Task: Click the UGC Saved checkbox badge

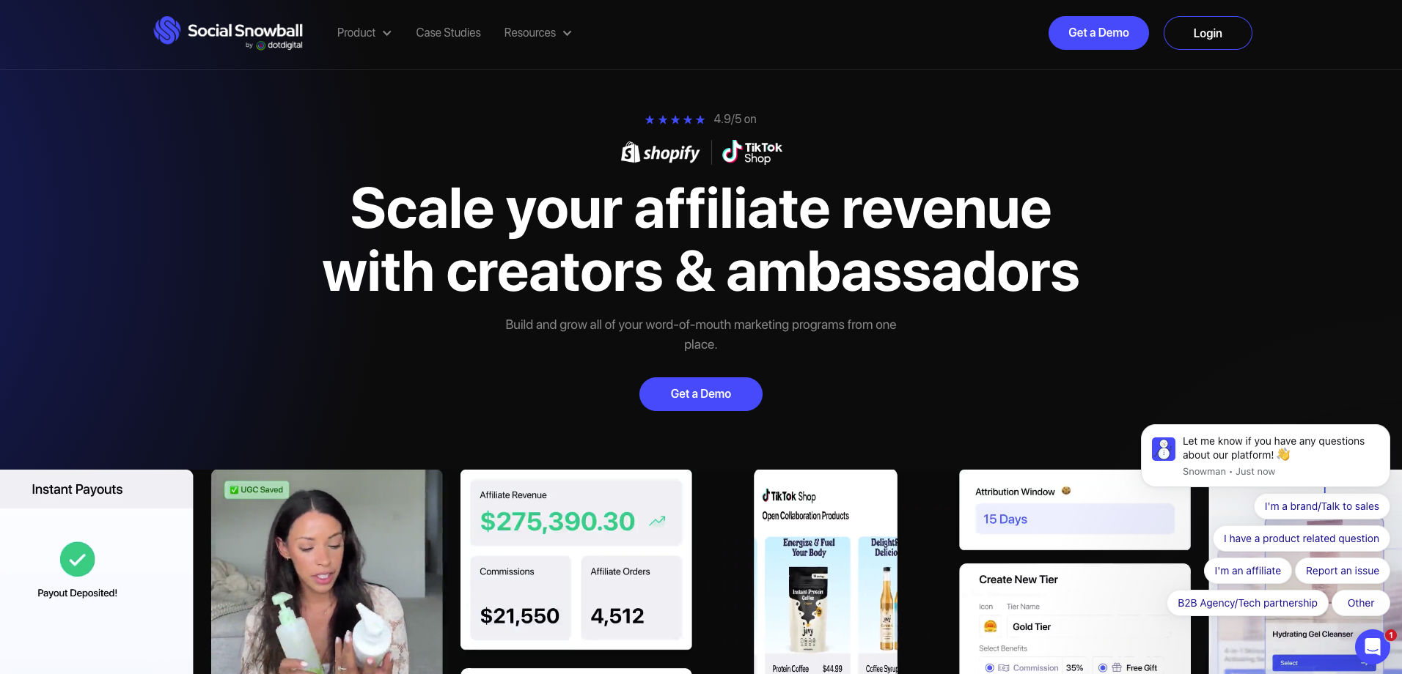Action: tap(257, 489)
